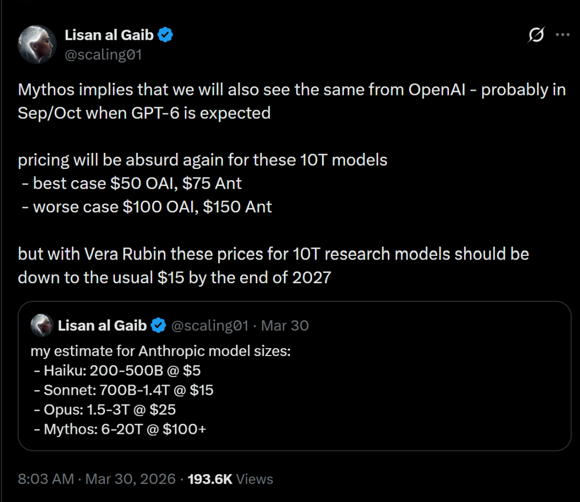The image size is (580, 502).
Task: Click the small avatar in quoted tweet
Action: click(42, 326)
